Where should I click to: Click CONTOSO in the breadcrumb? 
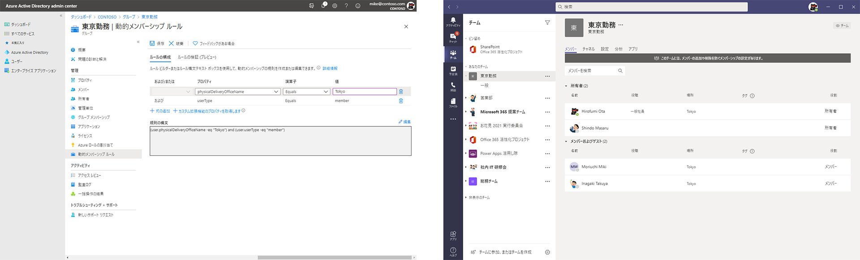107,17
